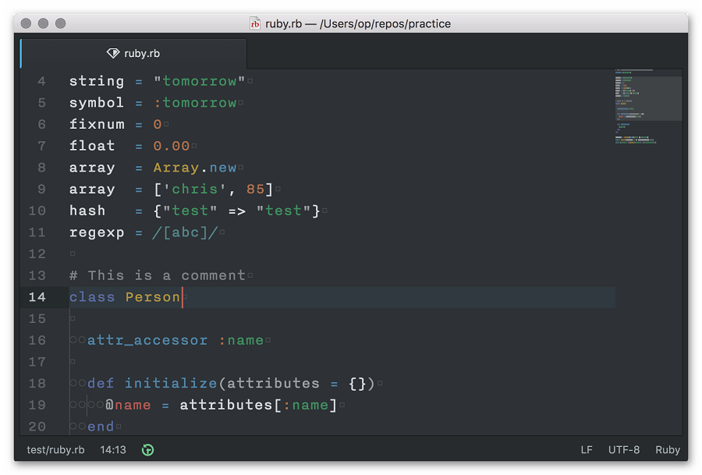Screen dimensions: 702x475
Task: Click the attributes parameter on line 18
Action: [273, 383]
